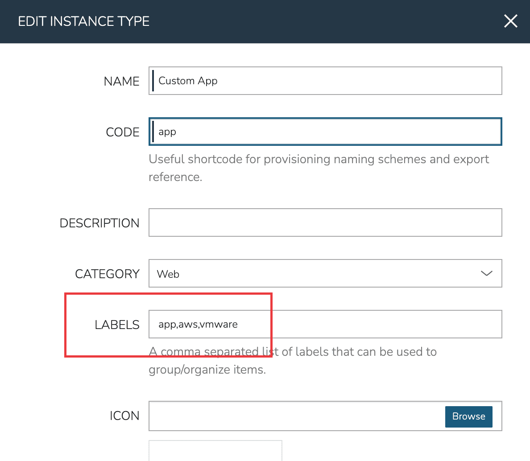Click the CODE label
The width and height of the screenshot is (530, 461).
coord(122,132)
